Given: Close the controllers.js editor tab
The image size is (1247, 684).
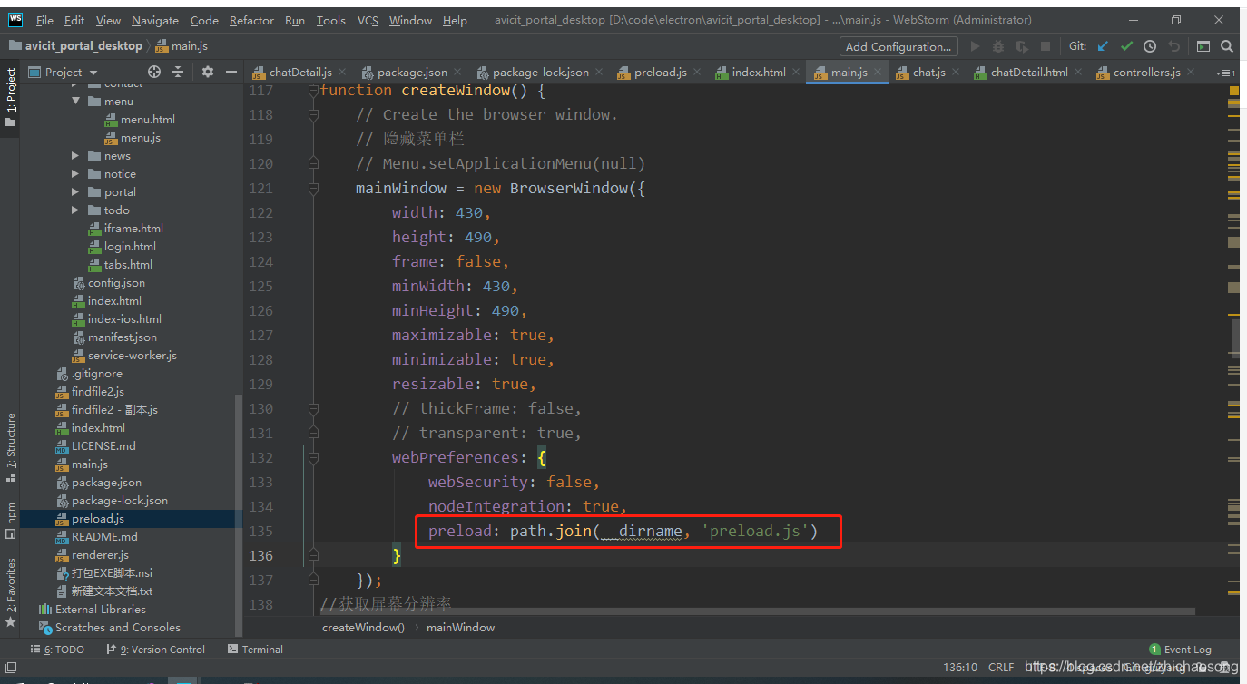Looking at the screenshot, I should pos(1191,72).
